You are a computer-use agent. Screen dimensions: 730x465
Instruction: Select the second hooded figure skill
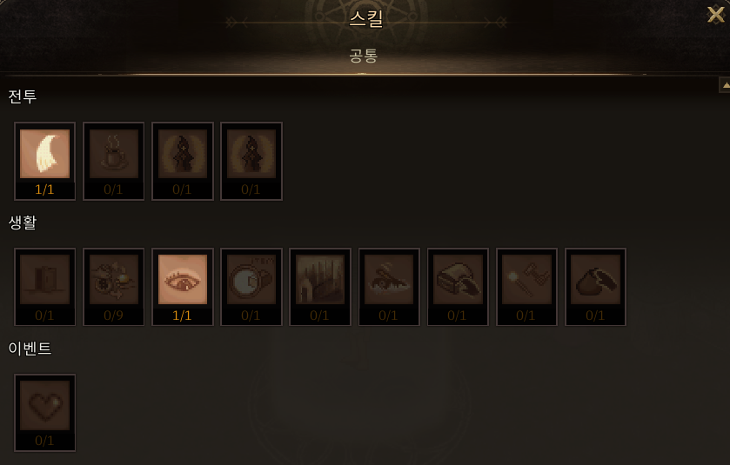pyautogui.click(x=251, y=161)
